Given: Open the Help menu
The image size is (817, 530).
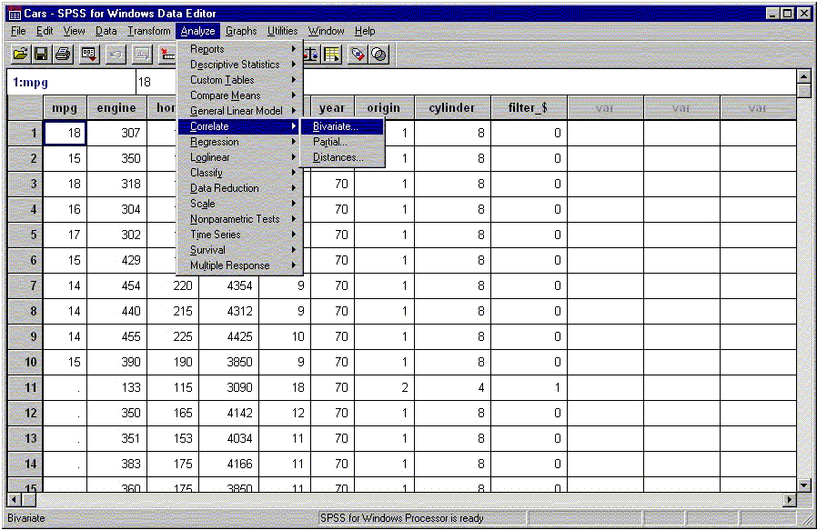Looking at the screenshot, I should point(365,31).
